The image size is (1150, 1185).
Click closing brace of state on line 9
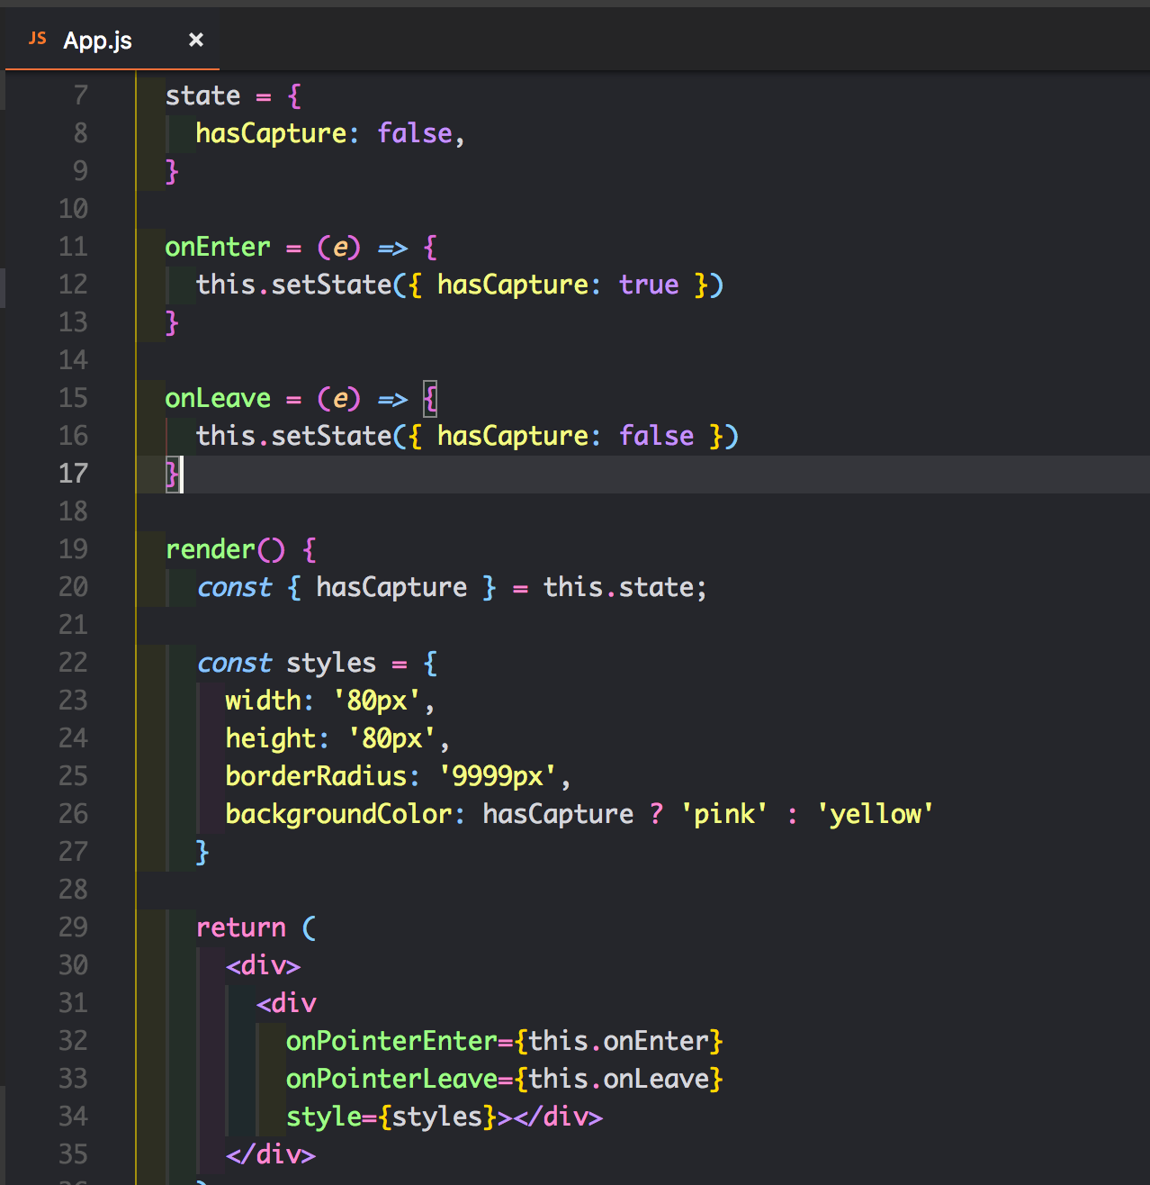pyautogui.click(x=172, y=171)
